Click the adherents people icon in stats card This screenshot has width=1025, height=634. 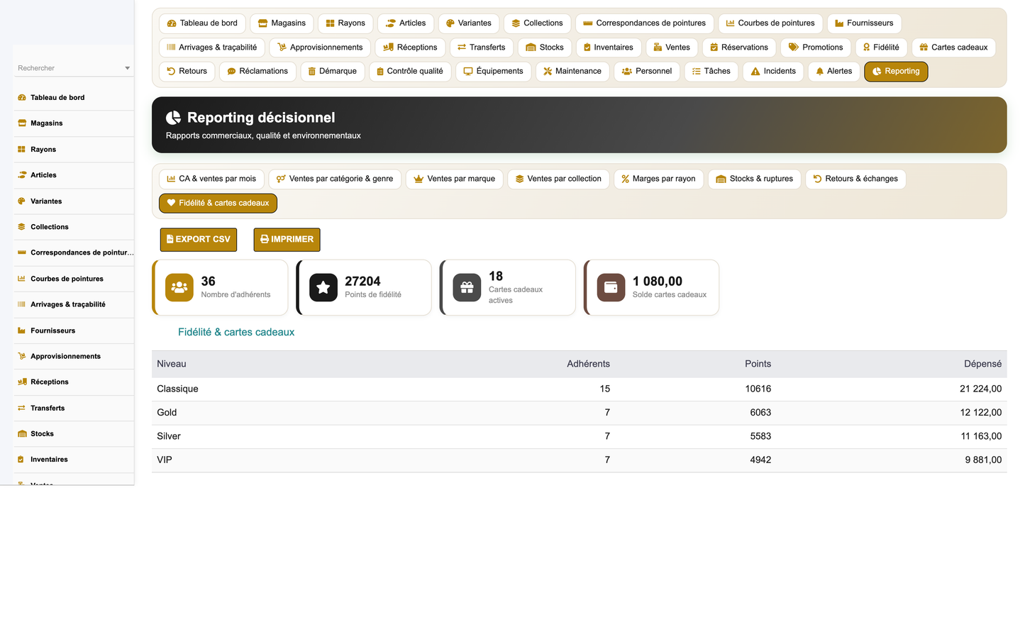pyautogui.click(x=179, y=287)
